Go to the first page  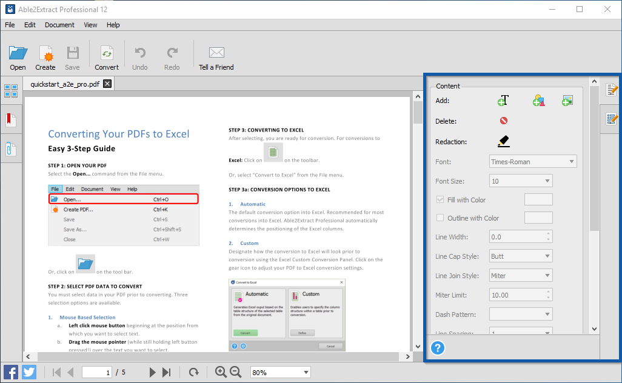(x=57, y=372)
